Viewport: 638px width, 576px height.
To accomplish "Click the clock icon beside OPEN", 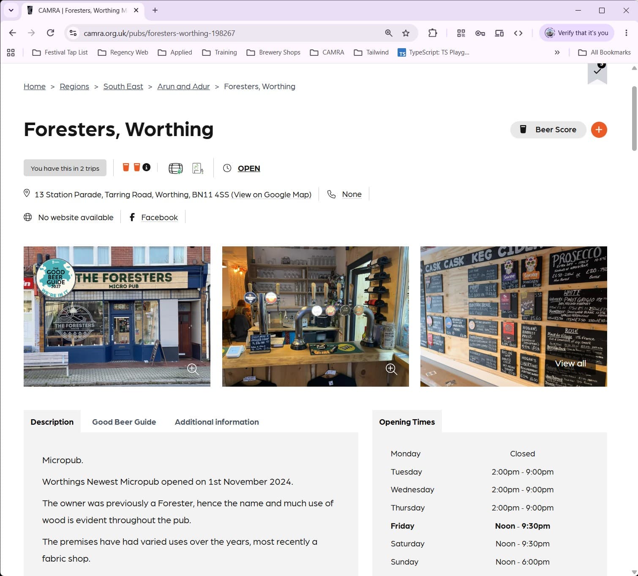I will click(x=227, y=168).
